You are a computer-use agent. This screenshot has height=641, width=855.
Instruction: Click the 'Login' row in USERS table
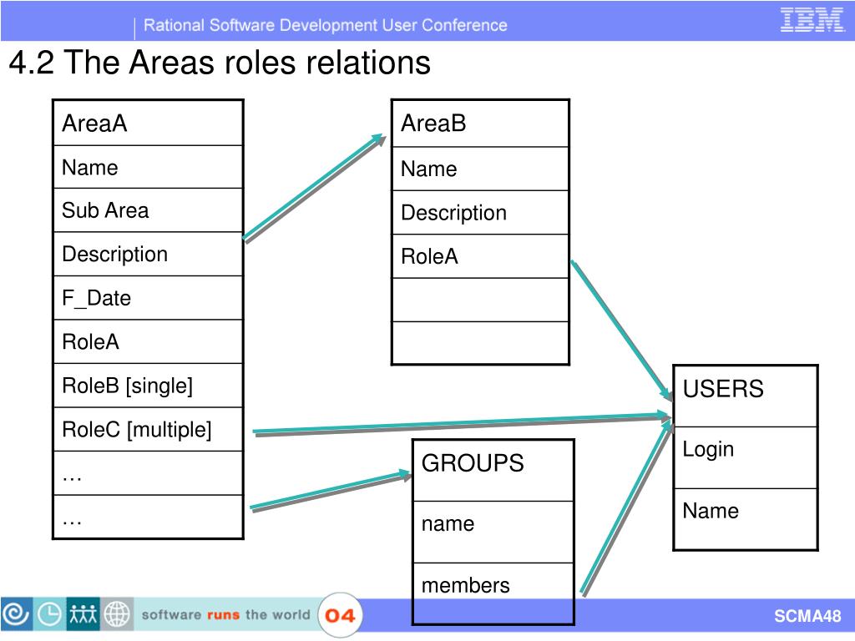[746, 458]
